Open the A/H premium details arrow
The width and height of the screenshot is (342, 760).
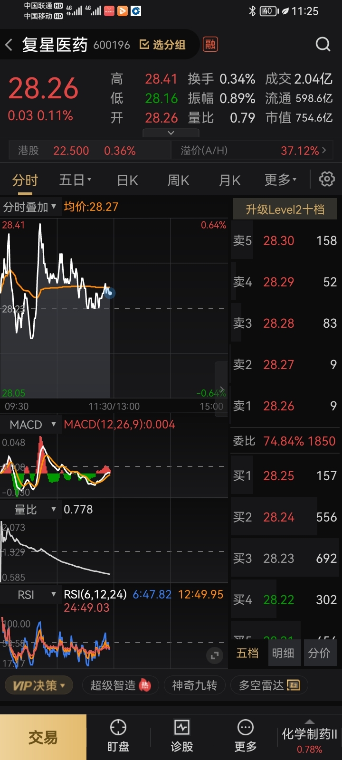tap(324, 151)
